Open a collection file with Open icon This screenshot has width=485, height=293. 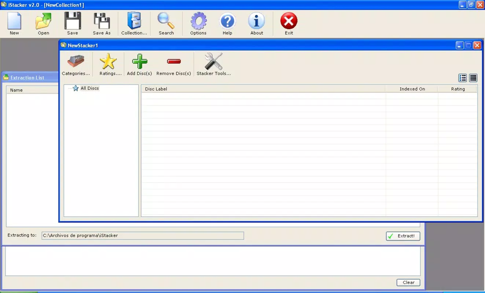43,24
